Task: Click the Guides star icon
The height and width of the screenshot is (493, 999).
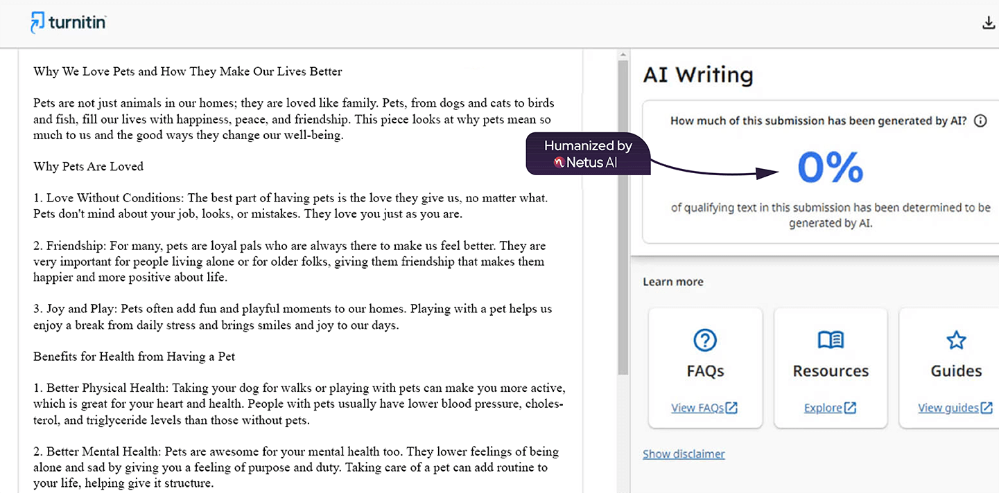Action: (x=956, y=340)
